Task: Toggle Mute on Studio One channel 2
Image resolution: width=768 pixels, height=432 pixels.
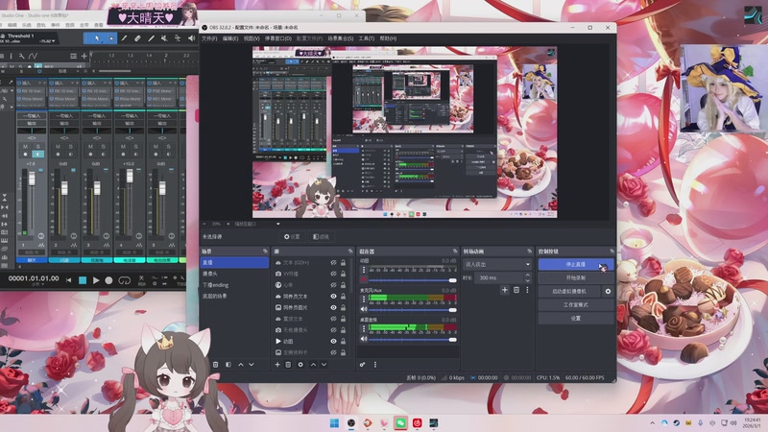Action: click(58, 147)
